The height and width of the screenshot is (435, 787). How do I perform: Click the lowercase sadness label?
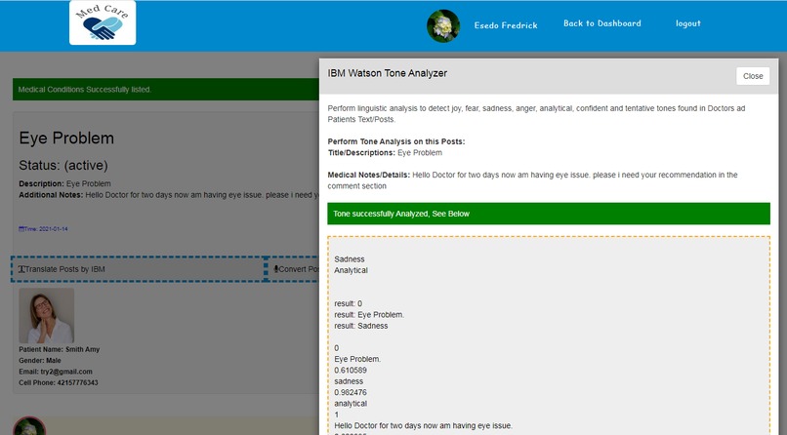click(349, 381)
